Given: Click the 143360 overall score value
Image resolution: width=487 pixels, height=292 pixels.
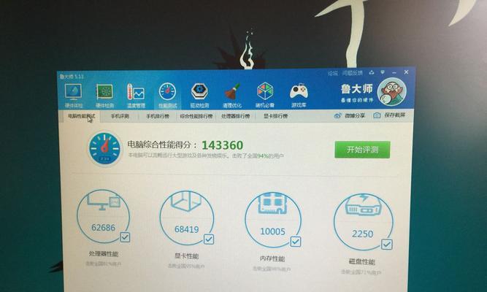Looking at the screenshot, I should [x=223, y=145].
